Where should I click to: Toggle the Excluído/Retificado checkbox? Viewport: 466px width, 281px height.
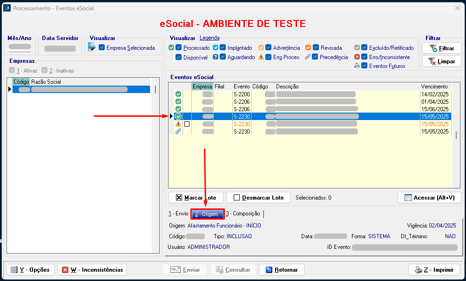364,48
